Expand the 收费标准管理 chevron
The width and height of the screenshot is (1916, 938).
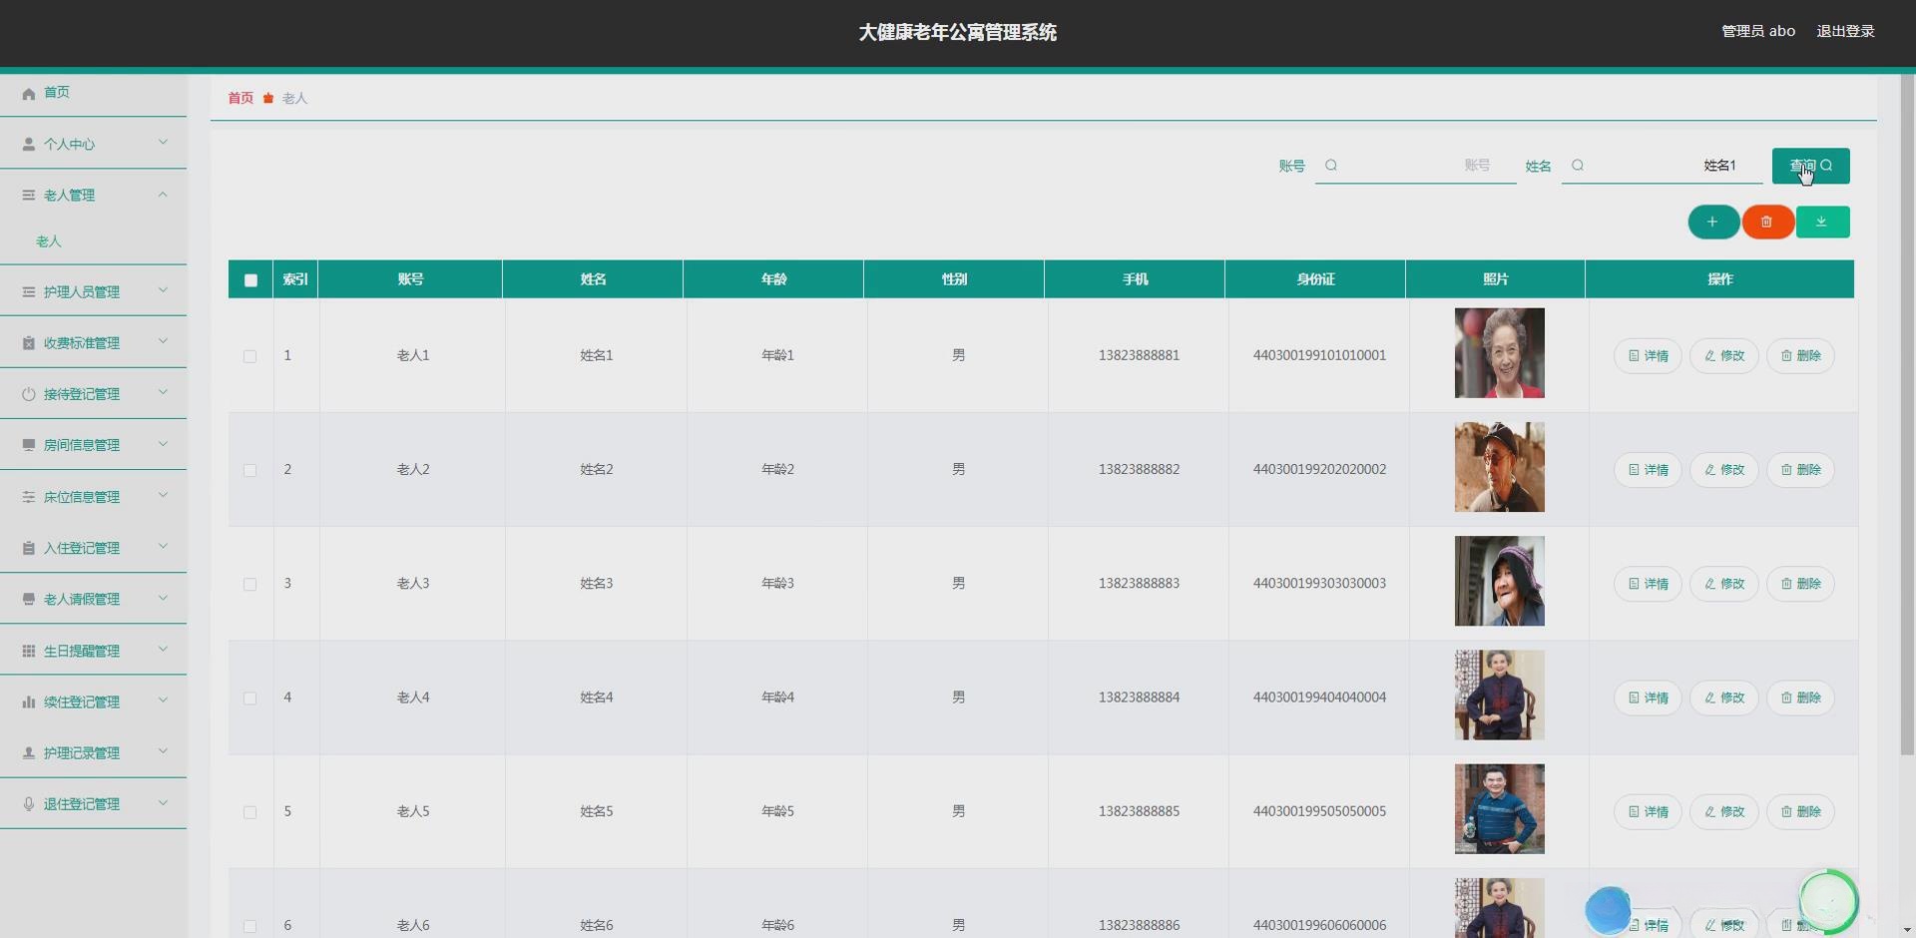[x=163, y=341]
